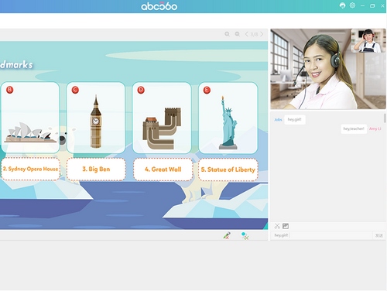Click the Statue of Liberty label
This screenshot has width=387, height=291.
[x=228, y=169]
